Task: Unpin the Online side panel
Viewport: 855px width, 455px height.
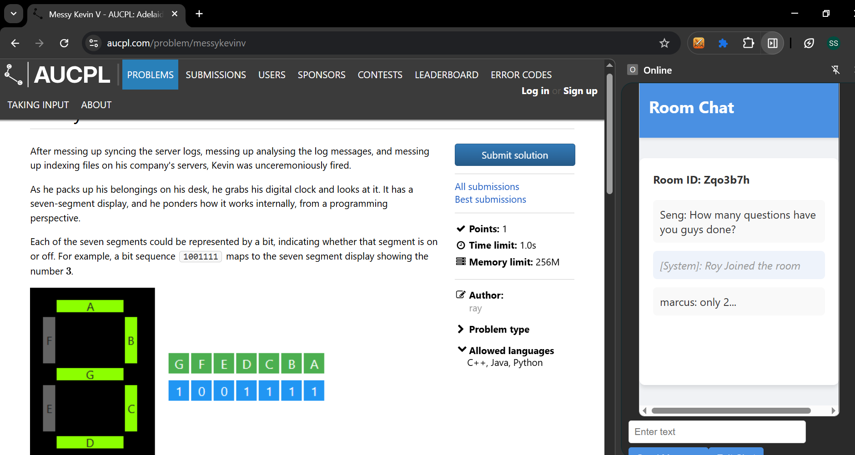Action: tap(835, 70)
